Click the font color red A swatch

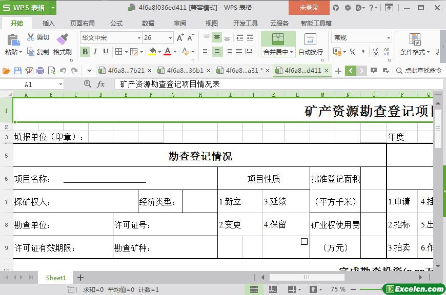pos(167,52)
